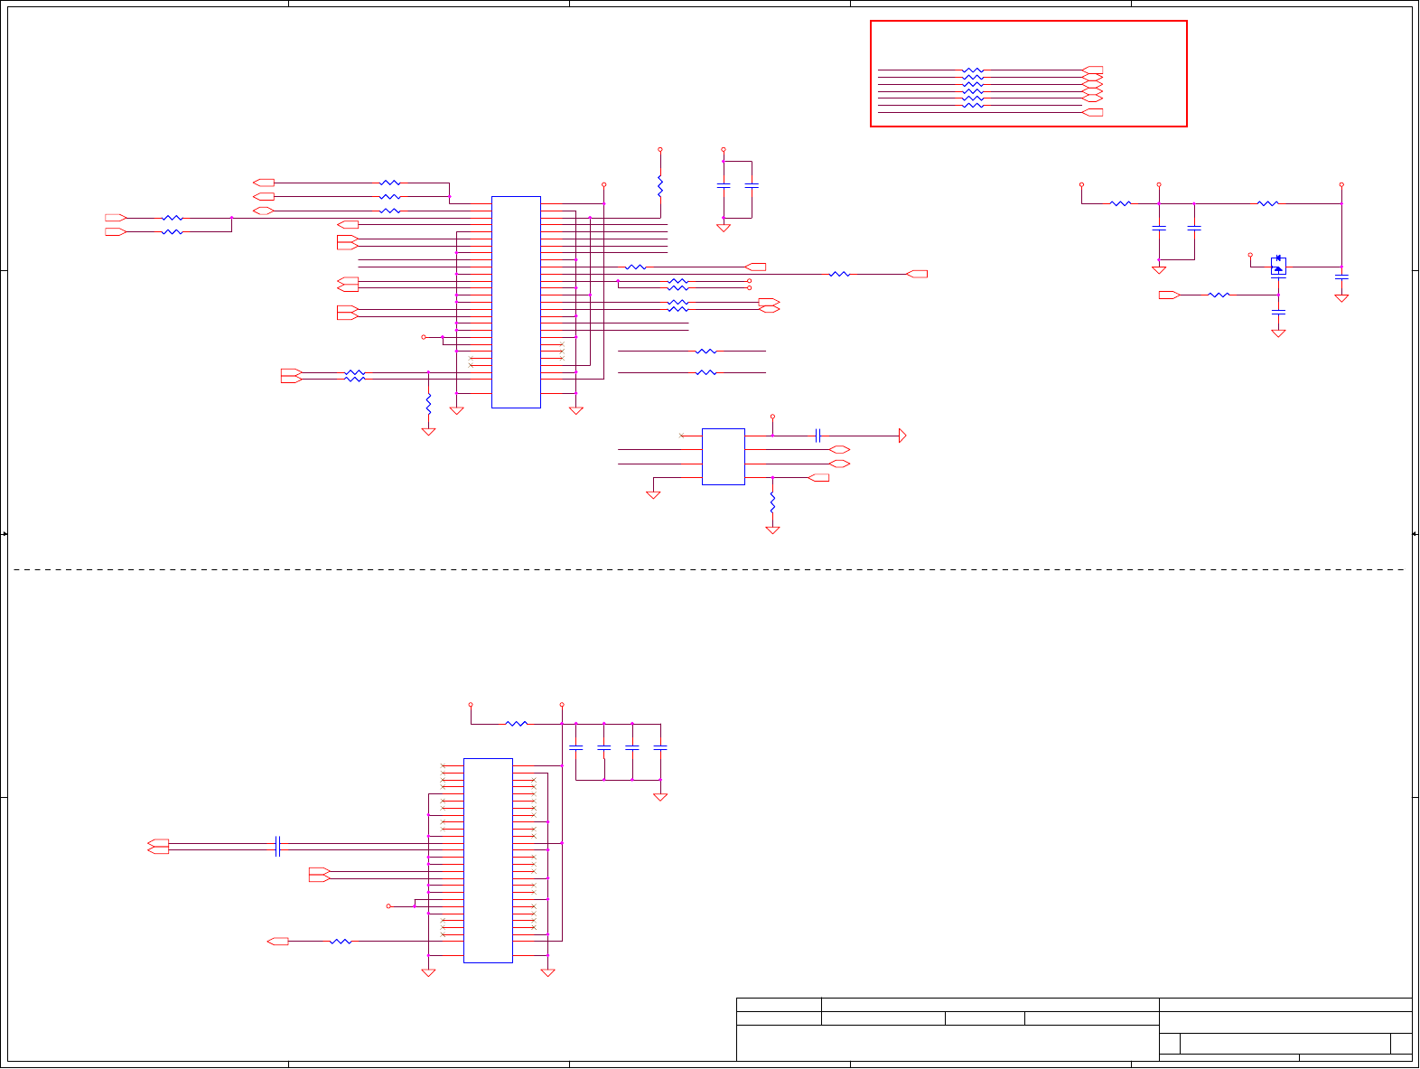Viewport: 1420px width, 1069px height.
Task: Select leftmost capacitor in the four-capacitor bank
Action: coord(576,747)
